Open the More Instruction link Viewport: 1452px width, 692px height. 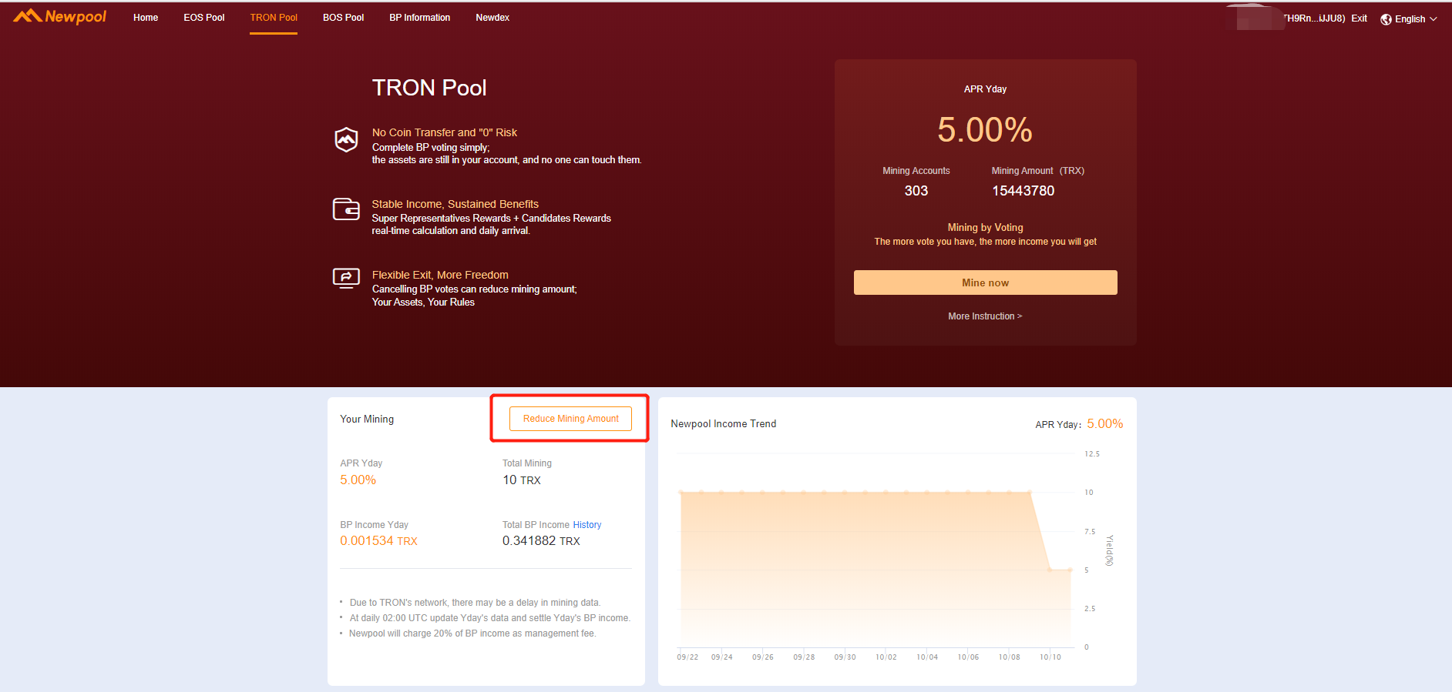(985, 316)
